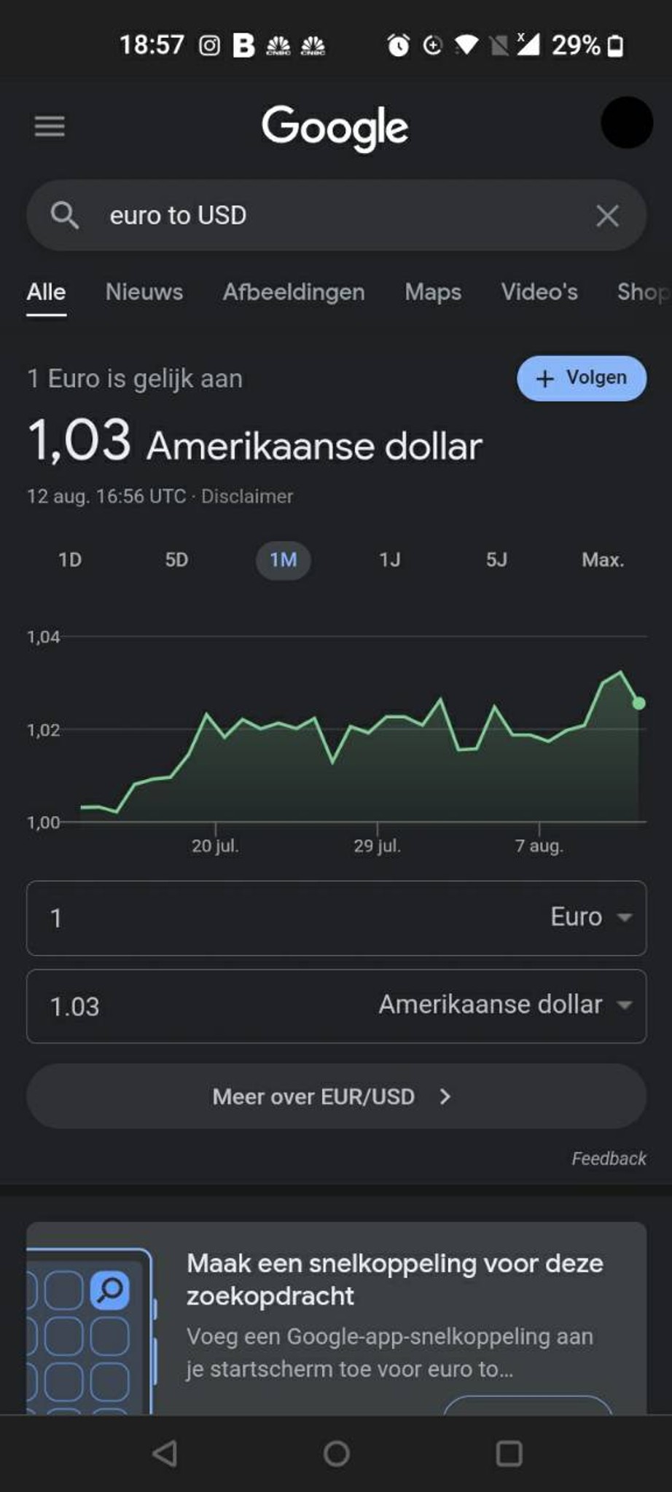Open the Afbeeldingen tab
The height and width of the screenshot is (1492, 672).
(294, 292)
